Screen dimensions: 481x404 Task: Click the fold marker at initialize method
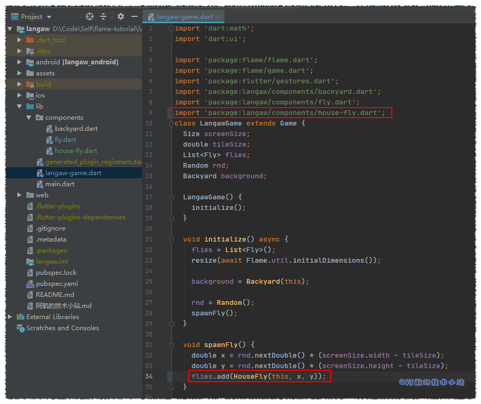(171, 239)
